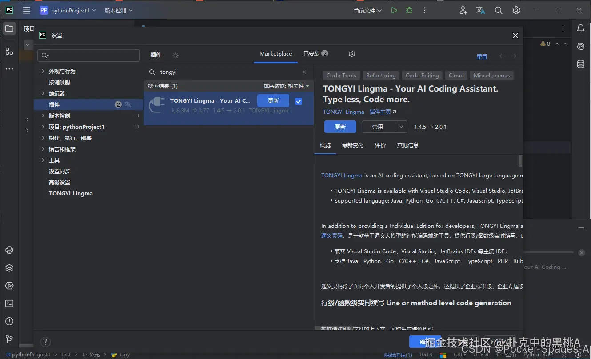Click the plugin description vertical scrollbar
Image resolution: width=591 pixels, height=359 pixels.
click(x=520, y=161)
